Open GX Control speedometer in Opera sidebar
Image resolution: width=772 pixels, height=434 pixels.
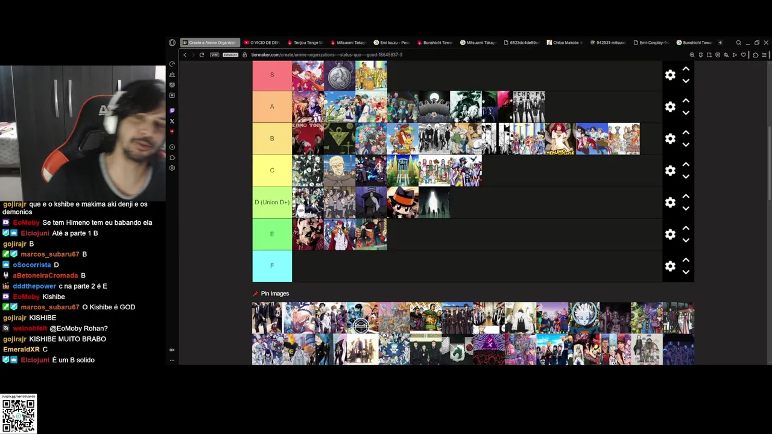(172, 64)
